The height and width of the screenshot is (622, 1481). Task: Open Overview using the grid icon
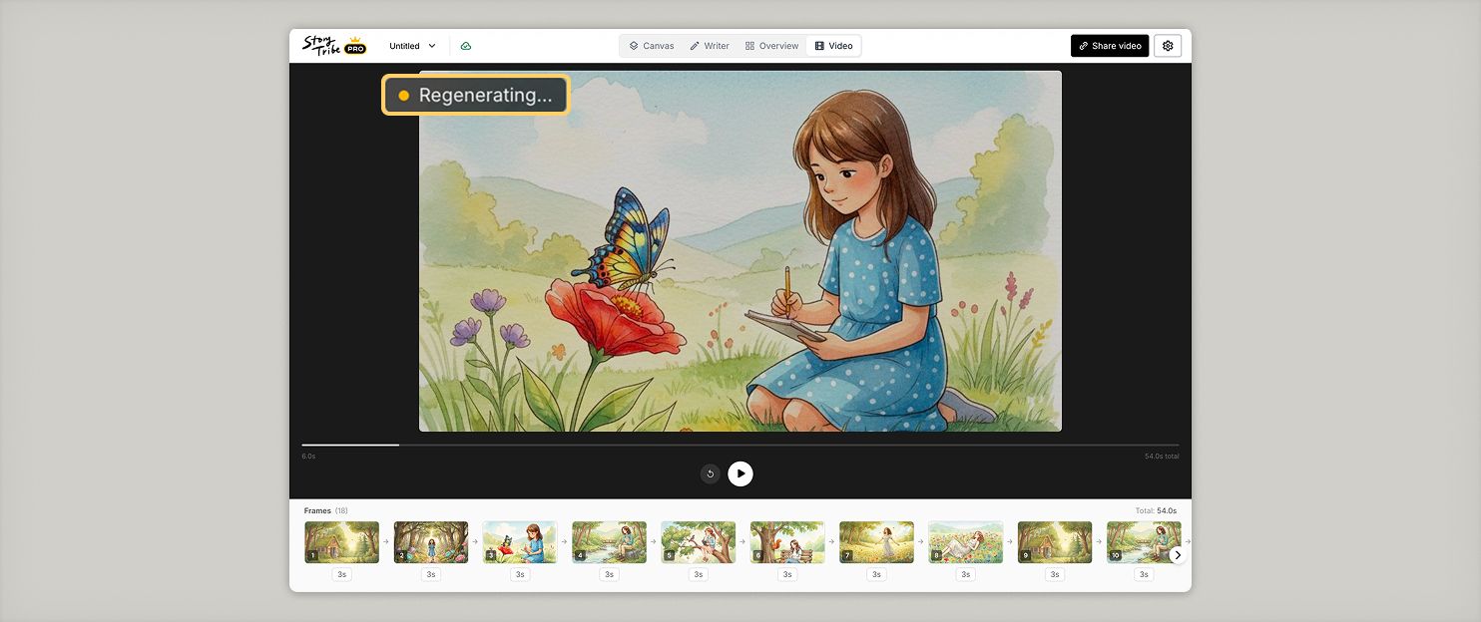748,45
